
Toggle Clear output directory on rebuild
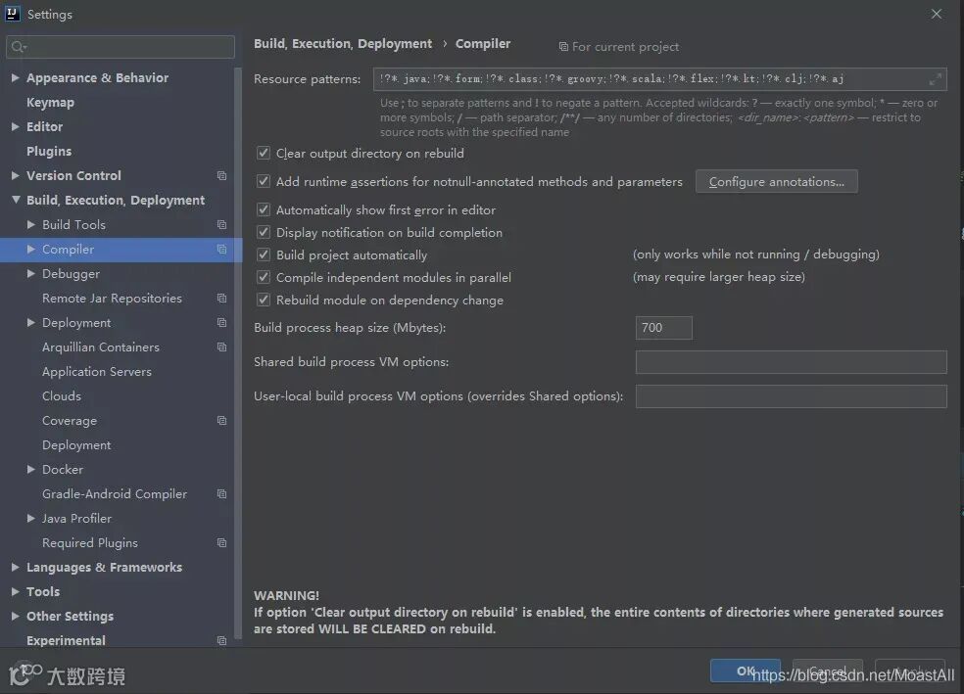264,153
